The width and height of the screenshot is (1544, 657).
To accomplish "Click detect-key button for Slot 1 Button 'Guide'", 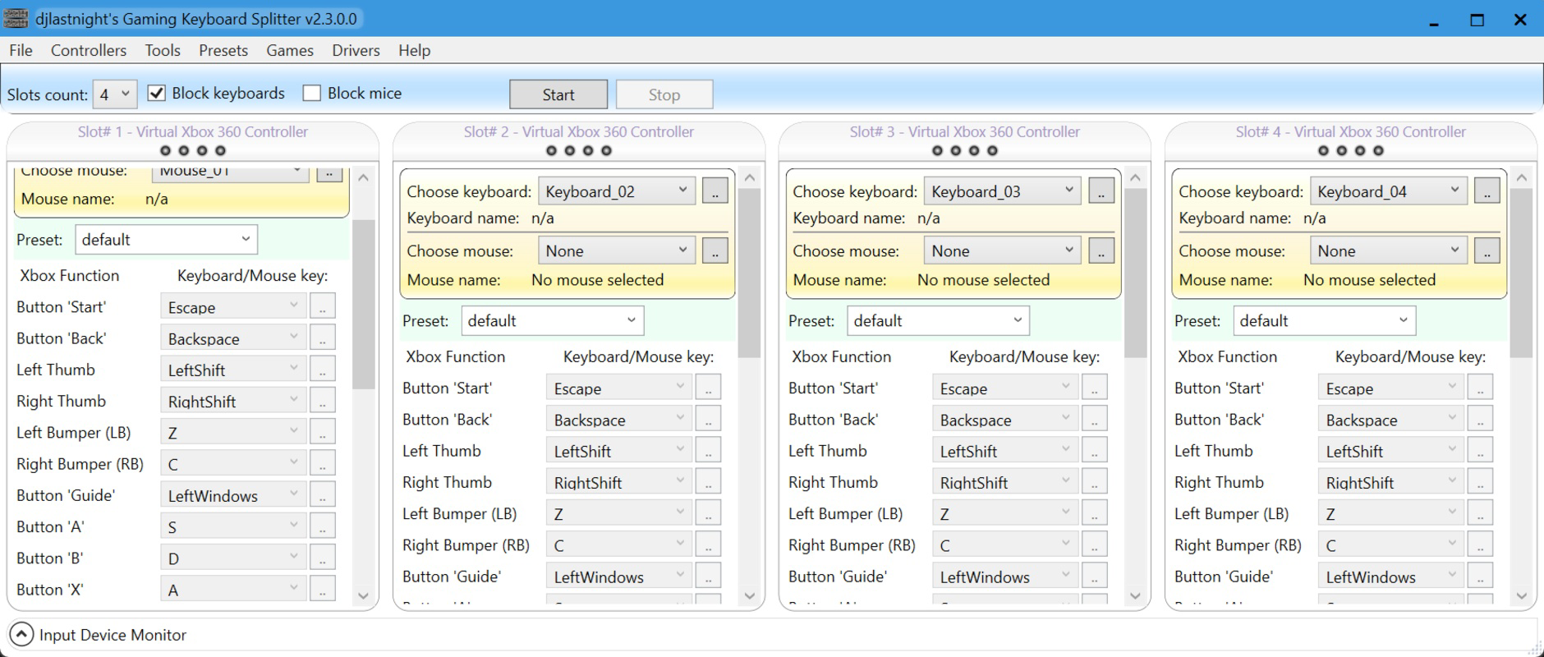I will (322, 495).
